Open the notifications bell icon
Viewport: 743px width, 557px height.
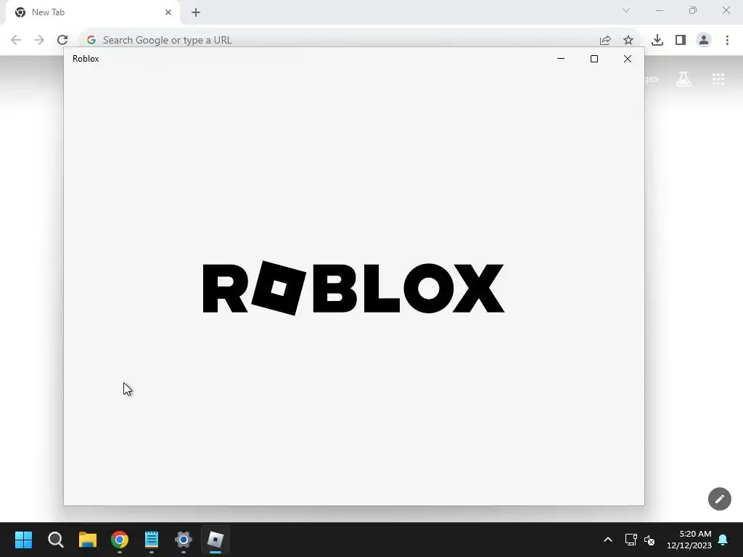coord(723,540)
